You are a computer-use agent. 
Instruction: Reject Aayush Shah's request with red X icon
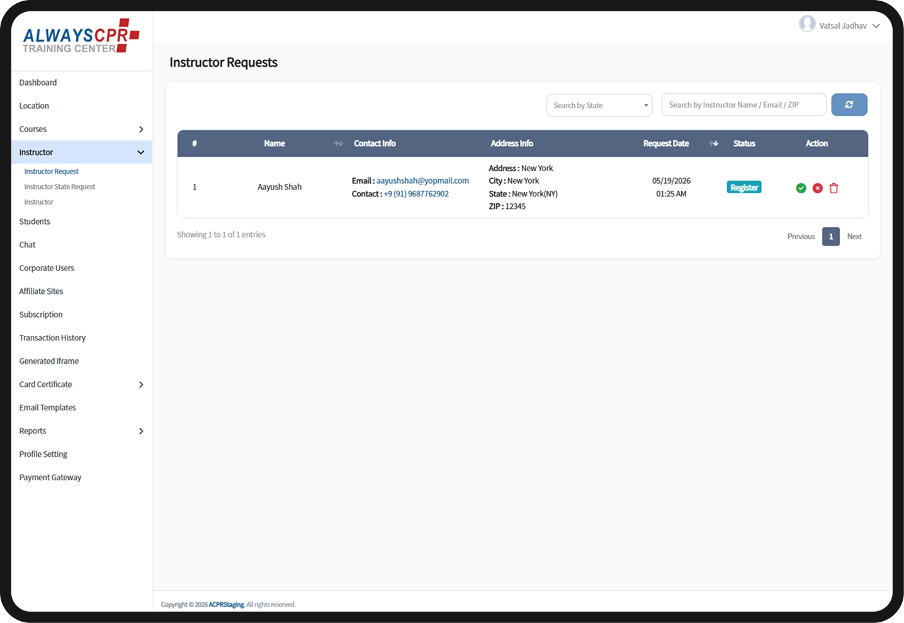coord(817,188)
